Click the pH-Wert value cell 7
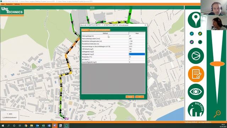Screen dimensions: 227x128 (x=137, y=59)
